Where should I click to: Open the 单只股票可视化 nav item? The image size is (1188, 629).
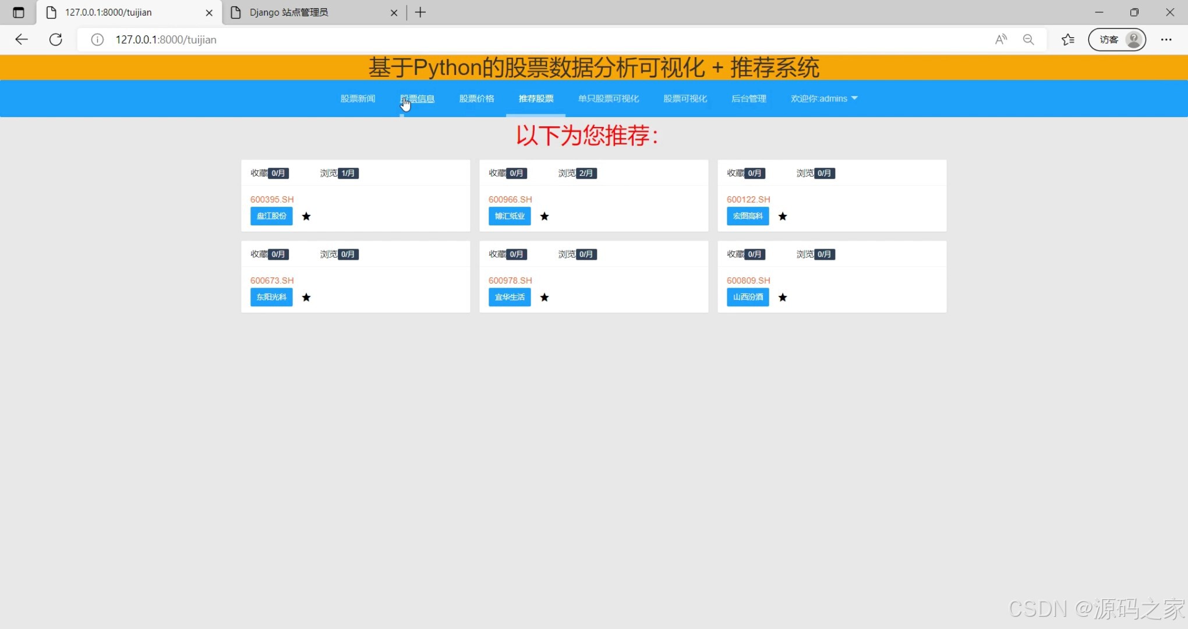(x=608, y=98)
